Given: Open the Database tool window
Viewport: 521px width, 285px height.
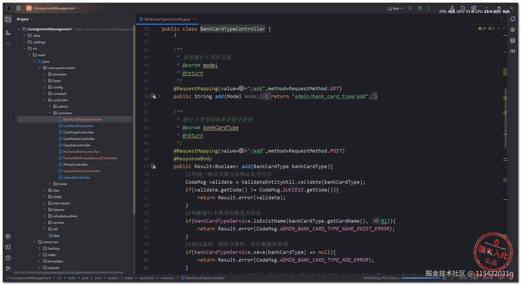Looking at the screenshot, I should pos(513,40).
